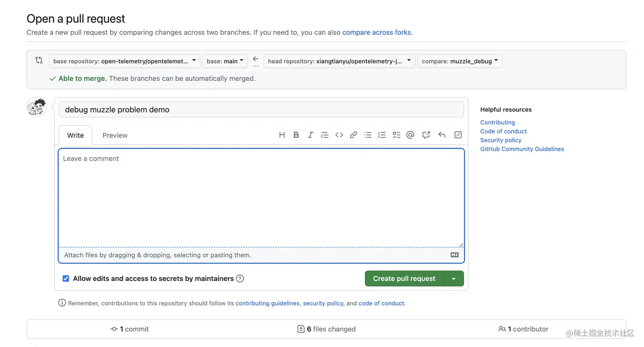
Task: Click the pull request title field
Action: (261, 109)
